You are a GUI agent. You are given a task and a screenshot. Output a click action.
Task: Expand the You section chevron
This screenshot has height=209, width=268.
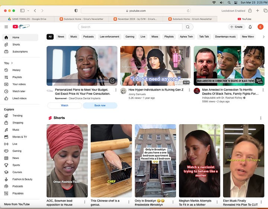(x=12, y=63)
